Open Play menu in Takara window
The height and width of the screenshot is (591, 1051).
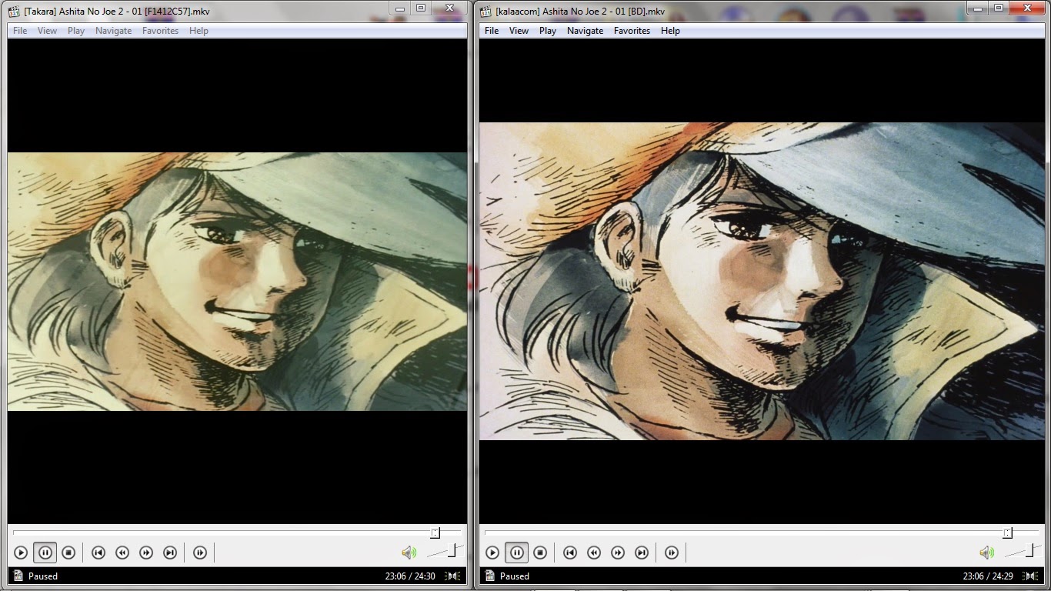point(76,31)
